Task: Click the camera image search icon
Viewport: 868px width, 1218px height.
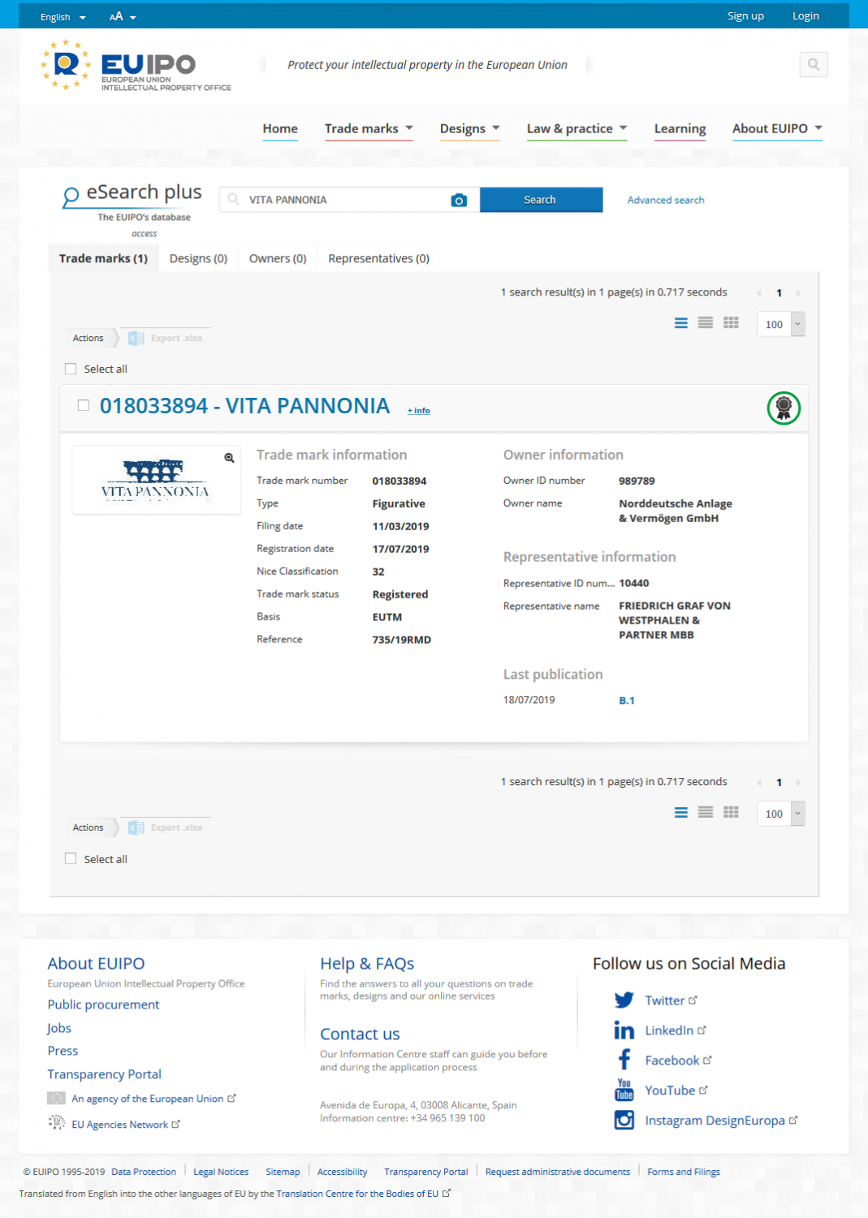Action: click(x=459, y=200)
